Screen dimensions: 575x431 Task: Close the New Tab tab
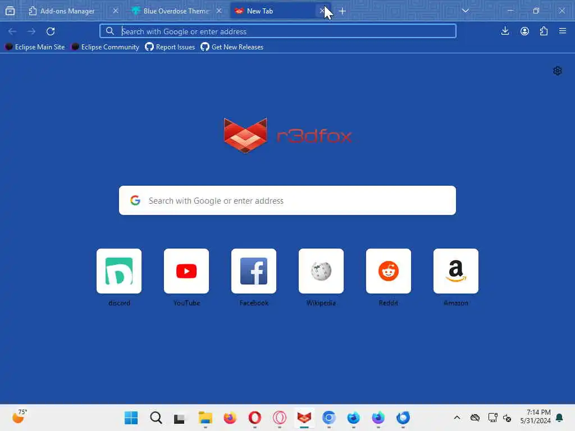coord(322,11)
